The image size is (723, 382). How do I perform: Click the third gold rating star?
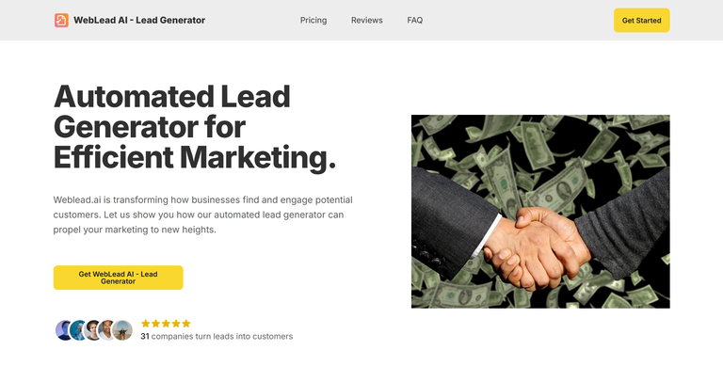(166, 324)
